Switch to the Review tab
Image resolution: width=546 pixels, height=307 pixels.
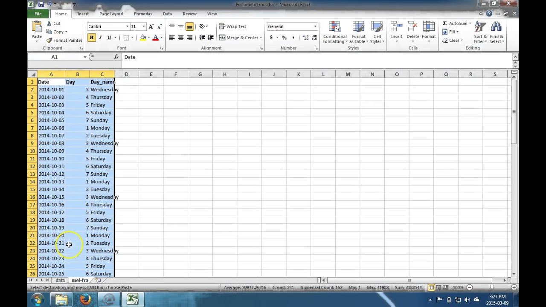tap(189, 14)
